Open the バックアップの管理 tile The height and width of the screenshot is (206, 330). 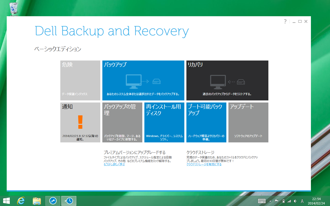pos(122,122)
